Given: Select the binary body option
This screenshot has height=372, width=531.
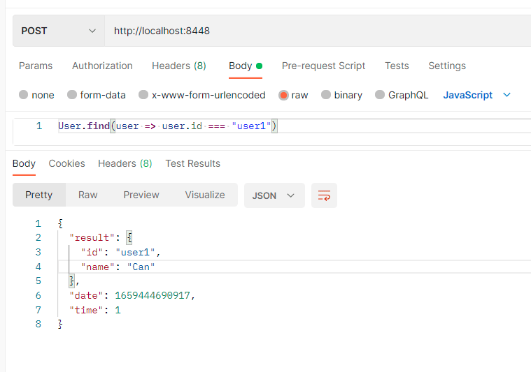Looking at the screenshot, I should [x=326, y=95].
